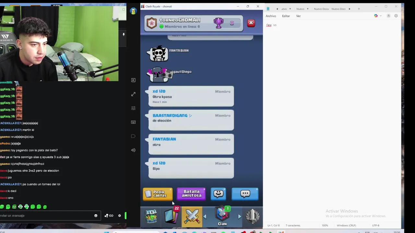Click the UTF-8 encoding status
The width and height of the screenshot is (415, 233).
pyautogui.click(x=375, y=226)
